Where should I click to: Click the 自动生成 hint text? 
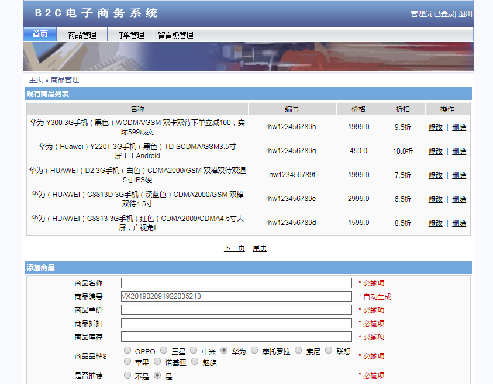377,297
